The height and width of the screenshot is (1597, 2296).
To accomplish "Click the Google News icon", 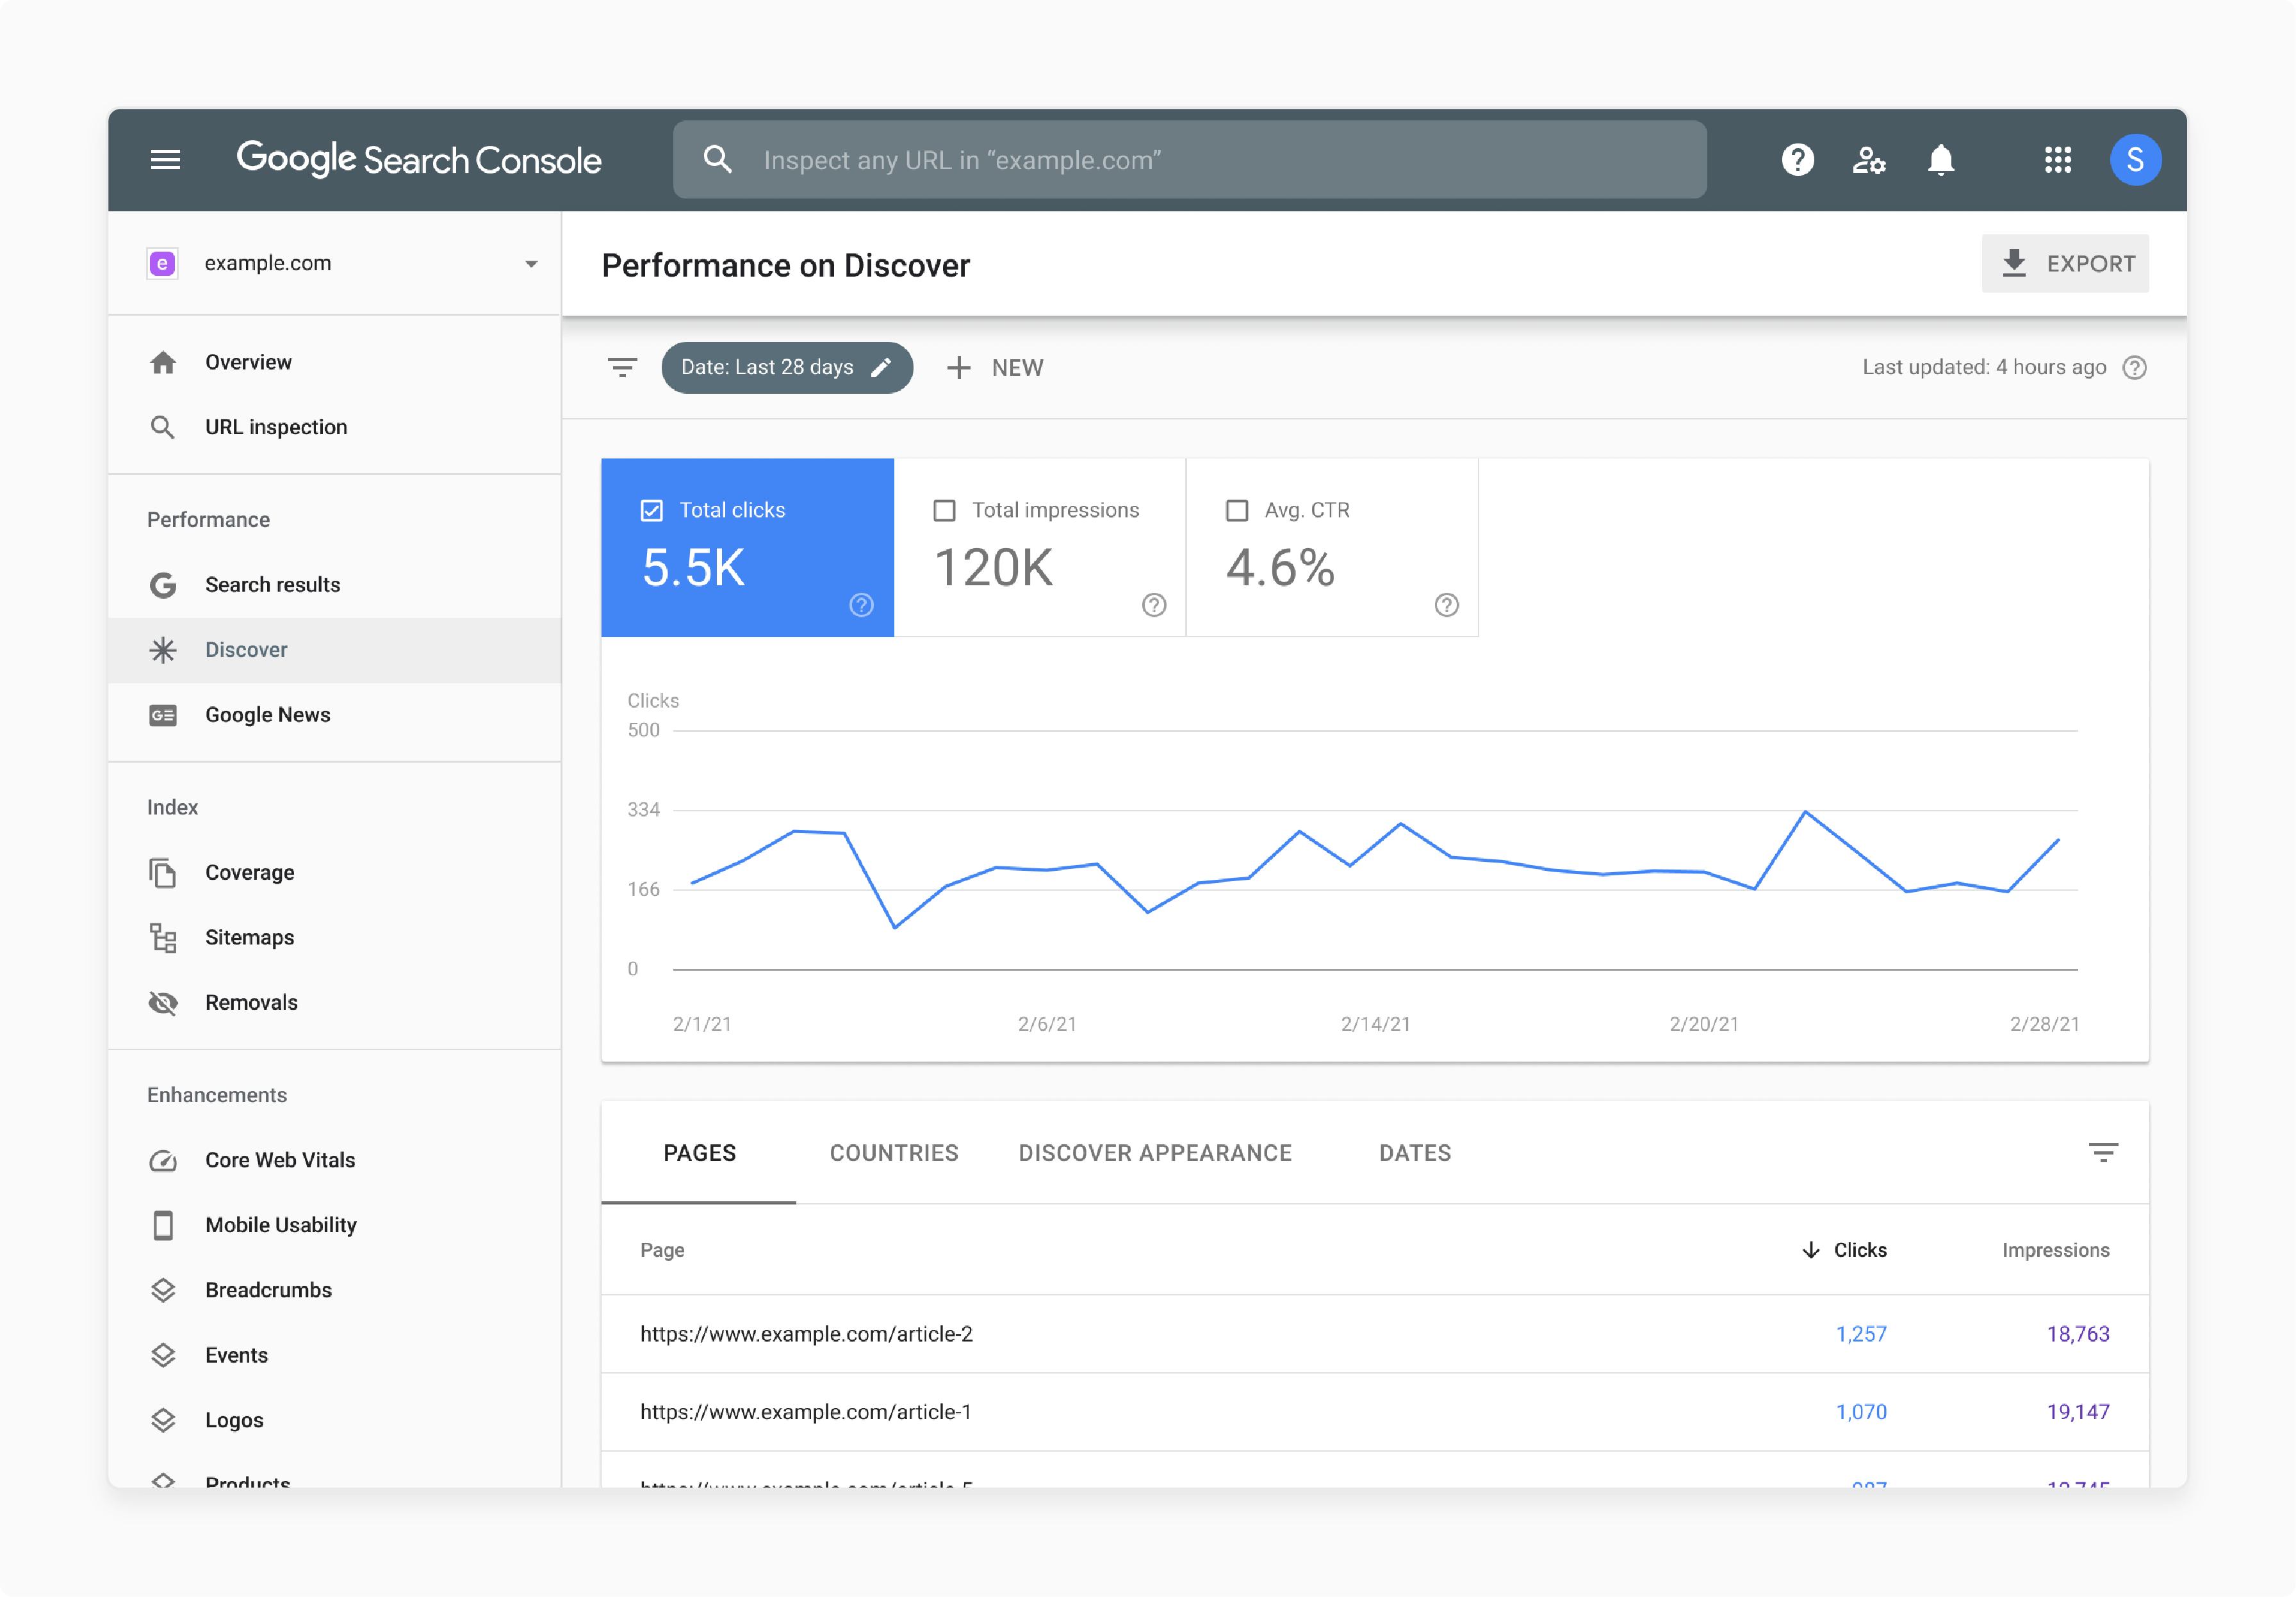I will (163, 715).
